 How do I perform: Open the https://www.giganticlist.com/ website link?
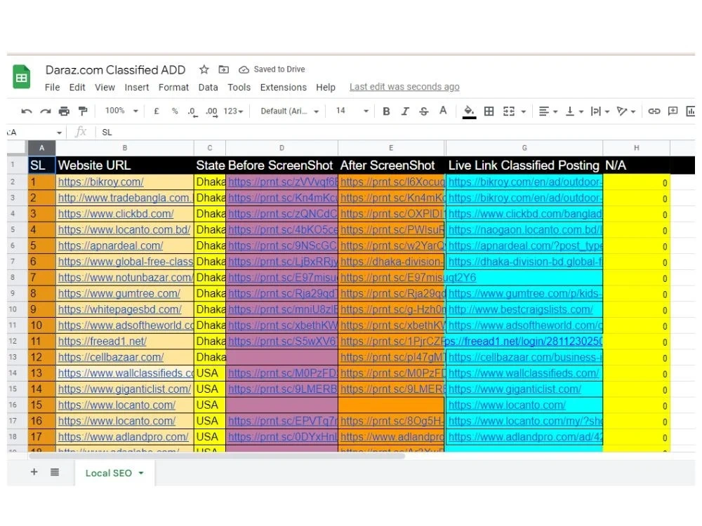(x=124, y=389)
